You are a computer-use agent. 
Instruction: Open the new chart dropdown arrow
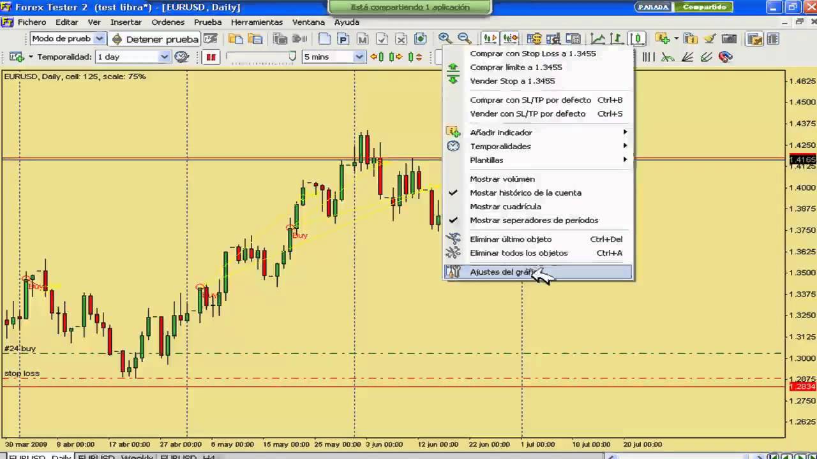click(30, 57)
